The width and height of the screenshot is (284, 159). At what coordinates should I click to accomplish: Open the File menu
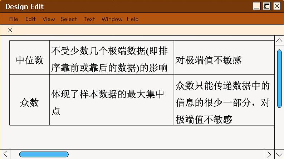[x=14, y=19]
